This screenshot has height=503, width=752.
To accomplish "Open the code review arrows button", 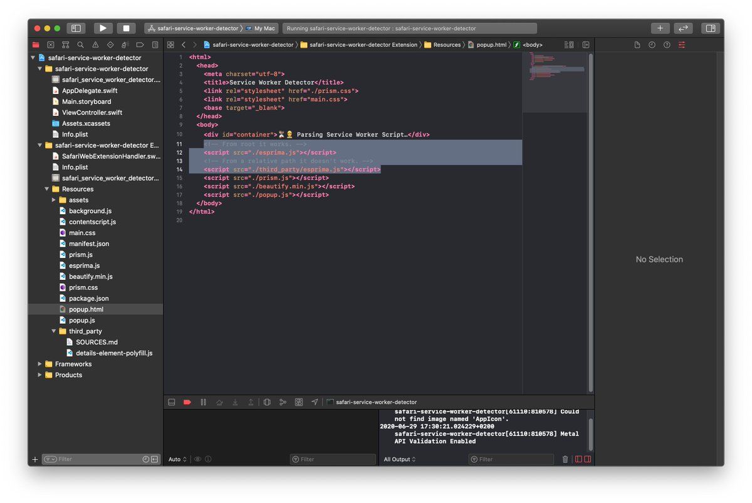I will pyautogui.click(x=683, y=28).
